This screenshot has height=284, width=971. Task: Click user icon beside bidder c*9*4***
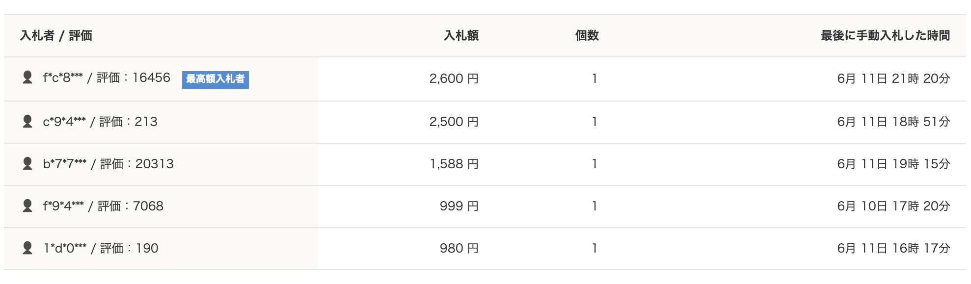(27, 122)
